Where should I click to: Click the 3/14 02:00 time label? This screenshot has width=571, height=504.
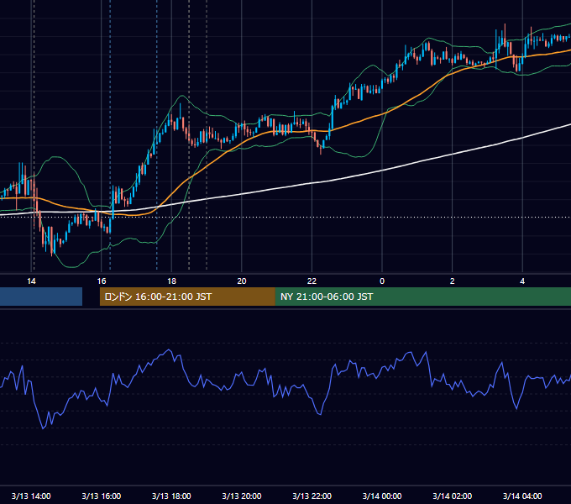click(453, 496)
